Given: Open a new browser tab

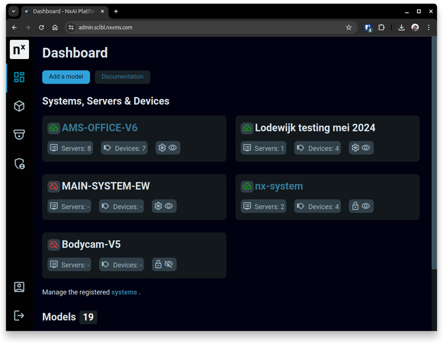Looking at the screenshot, I should coord(116,11).
